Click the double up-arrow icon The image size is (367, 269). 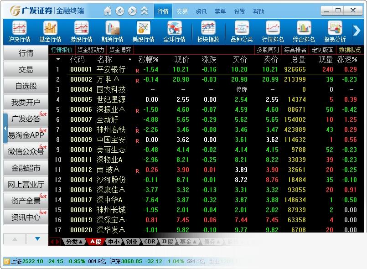point(145,11)
